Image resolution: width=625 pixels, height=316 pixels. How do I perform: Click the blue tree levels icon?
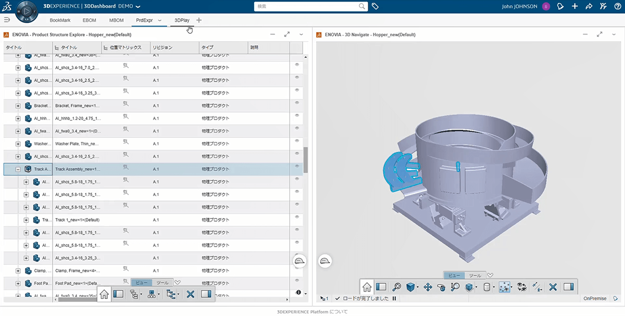pos(170,294)
